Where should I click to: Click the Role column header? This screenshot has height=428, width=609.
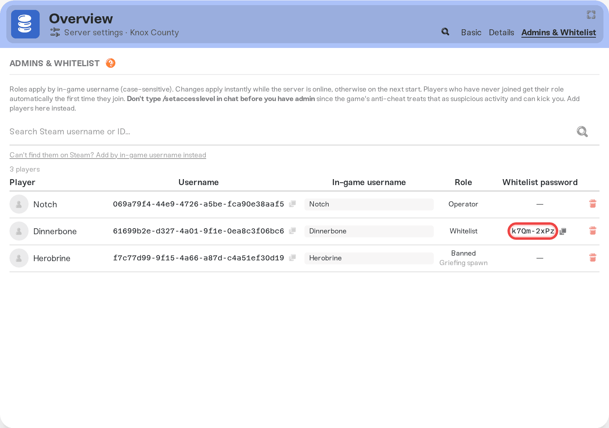(x=463, y=182)
